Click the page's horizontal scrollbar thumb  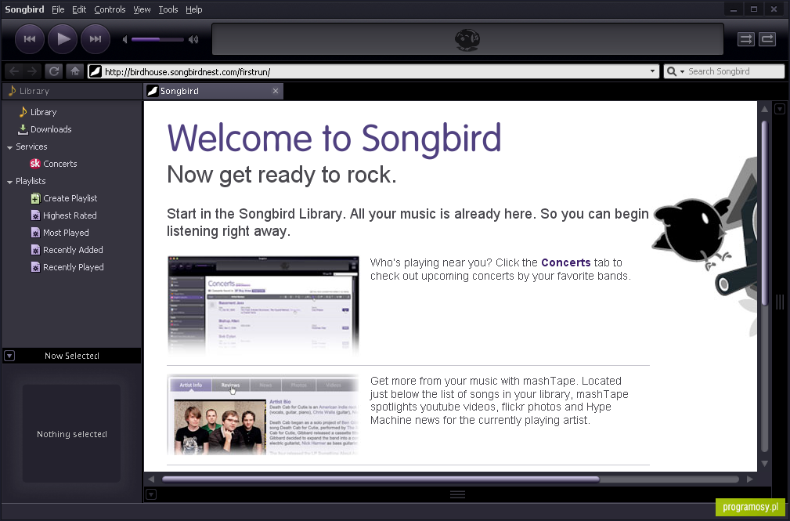point(381,479)
